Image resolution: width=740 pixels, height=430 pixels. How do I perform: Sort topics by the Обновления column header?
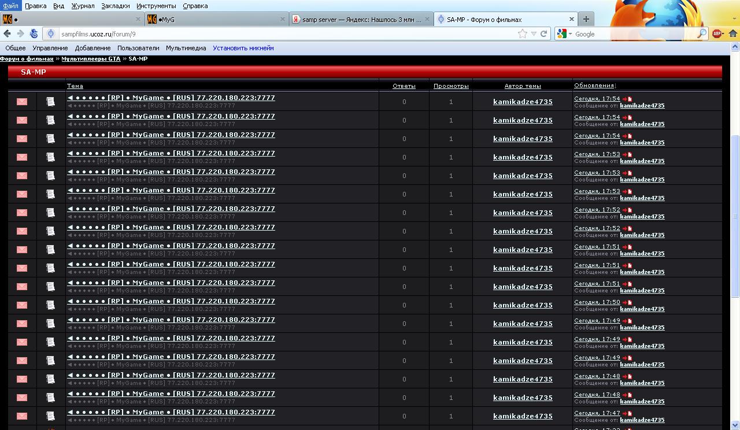pyautogui.click(x=594, y=86)
